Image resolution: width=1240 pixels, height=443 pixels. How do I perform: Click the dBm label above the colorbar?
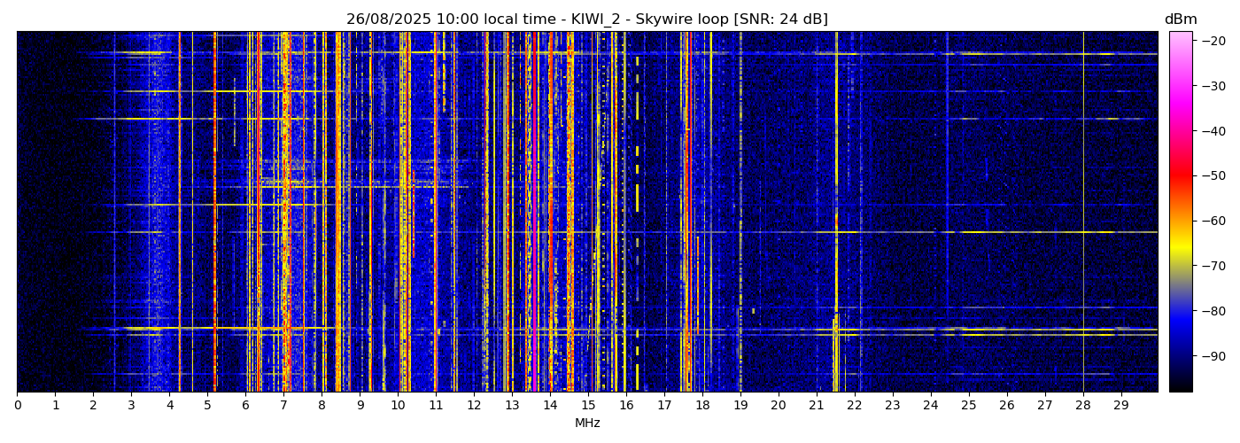click(x=1180, y=19)
